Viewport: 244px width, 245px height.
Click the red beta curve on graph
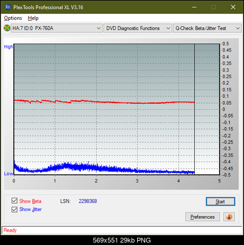point(104,102)
